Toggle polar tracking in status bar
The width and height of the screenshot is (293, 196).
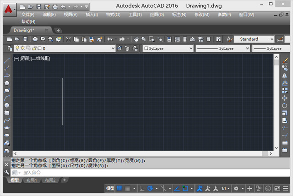pyautogui.click(x=150, y=188)
